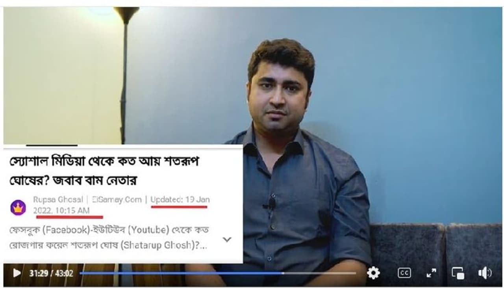
Task: Click the Shatarup Ghosh description line
Action: tap(108, 245)
